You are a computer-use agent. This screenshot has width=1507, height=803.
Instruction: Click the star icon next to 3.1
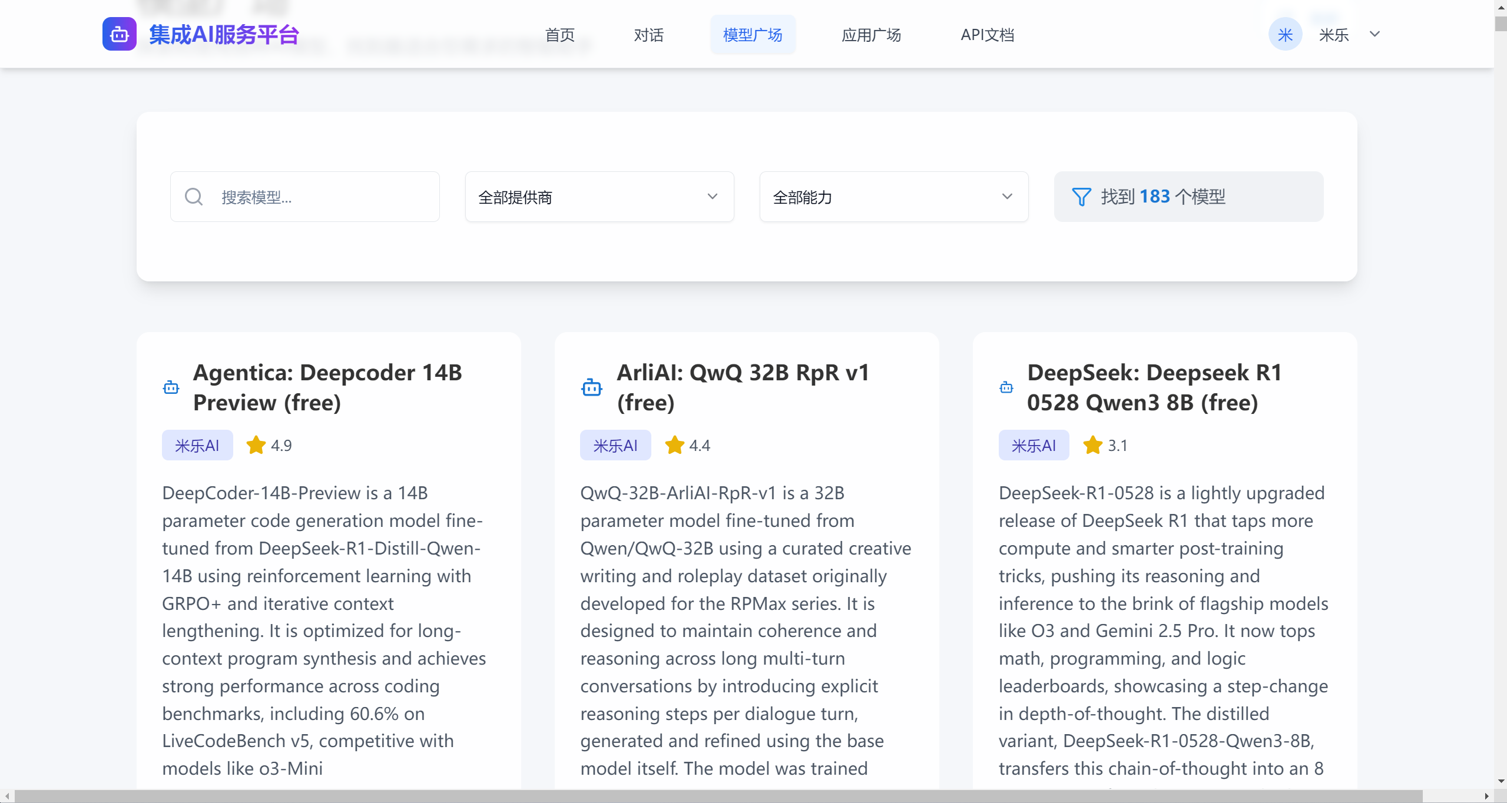click(x=1092, y=445)
